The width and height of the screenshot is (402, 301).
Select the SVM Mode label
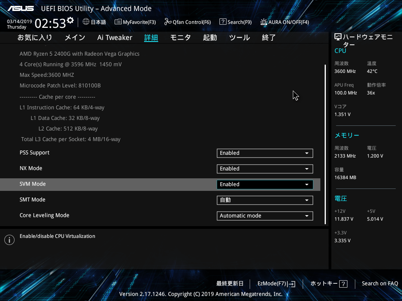click(33, 184)
